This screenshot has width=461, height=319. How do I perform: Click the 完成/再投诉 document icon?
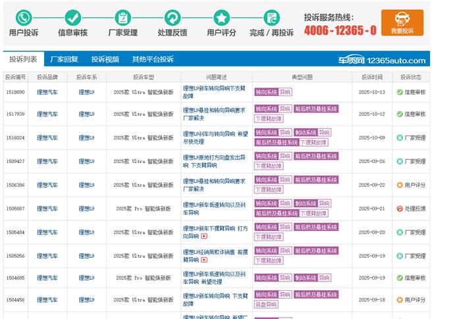[x=271, y=18]
